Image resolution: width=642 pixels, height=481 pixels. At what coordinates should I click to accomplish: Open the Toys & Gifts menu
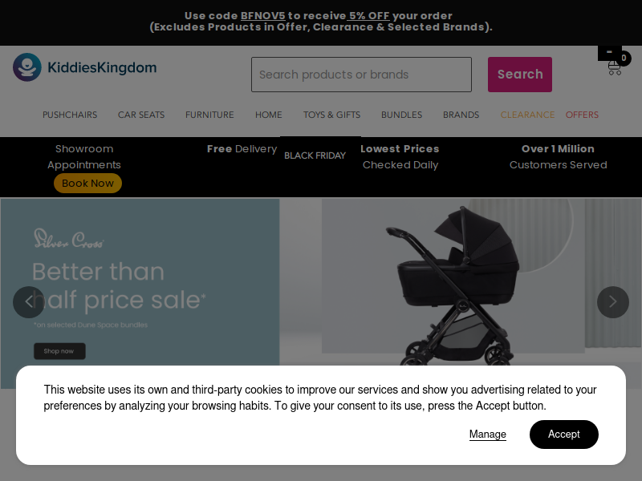pos(331,115)
